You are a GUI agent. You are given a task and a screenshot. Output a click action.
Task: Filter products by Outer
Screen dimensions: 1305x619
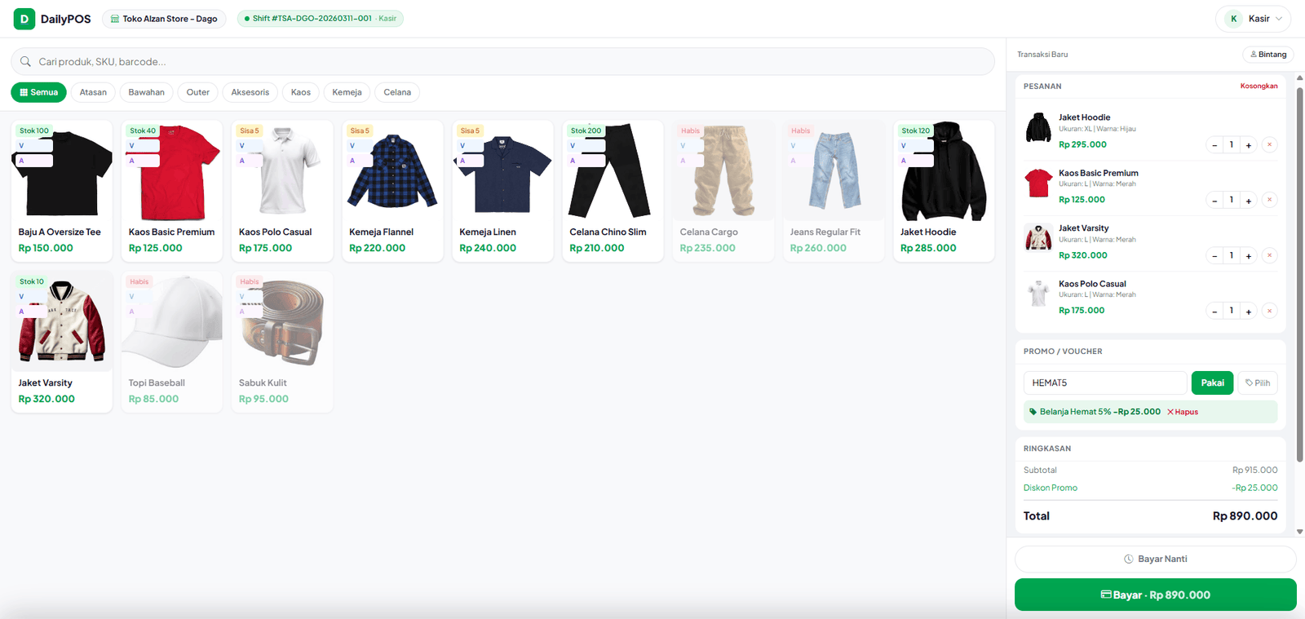click(197, 92)
